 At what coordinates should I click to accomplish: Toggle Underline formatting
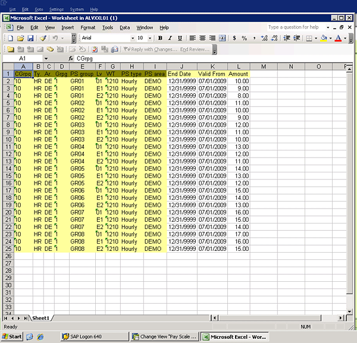click(179, 38)
